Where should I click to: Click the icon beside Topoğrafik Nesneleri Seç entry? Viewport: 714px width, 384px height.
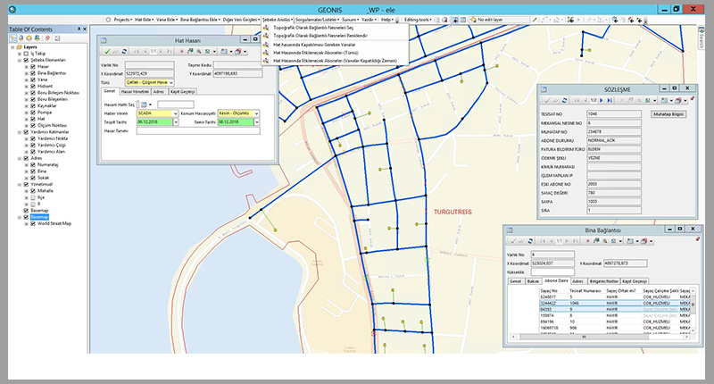tap(266, 28)
